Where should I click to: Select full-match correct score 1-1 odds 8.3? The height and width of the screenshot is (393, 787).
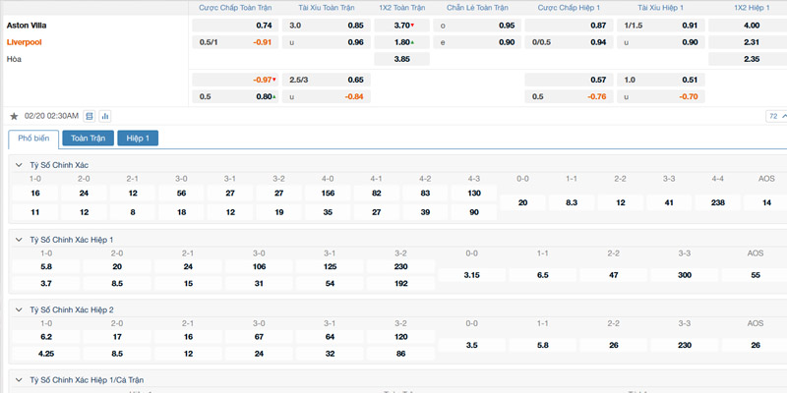[x=572, y=202]
